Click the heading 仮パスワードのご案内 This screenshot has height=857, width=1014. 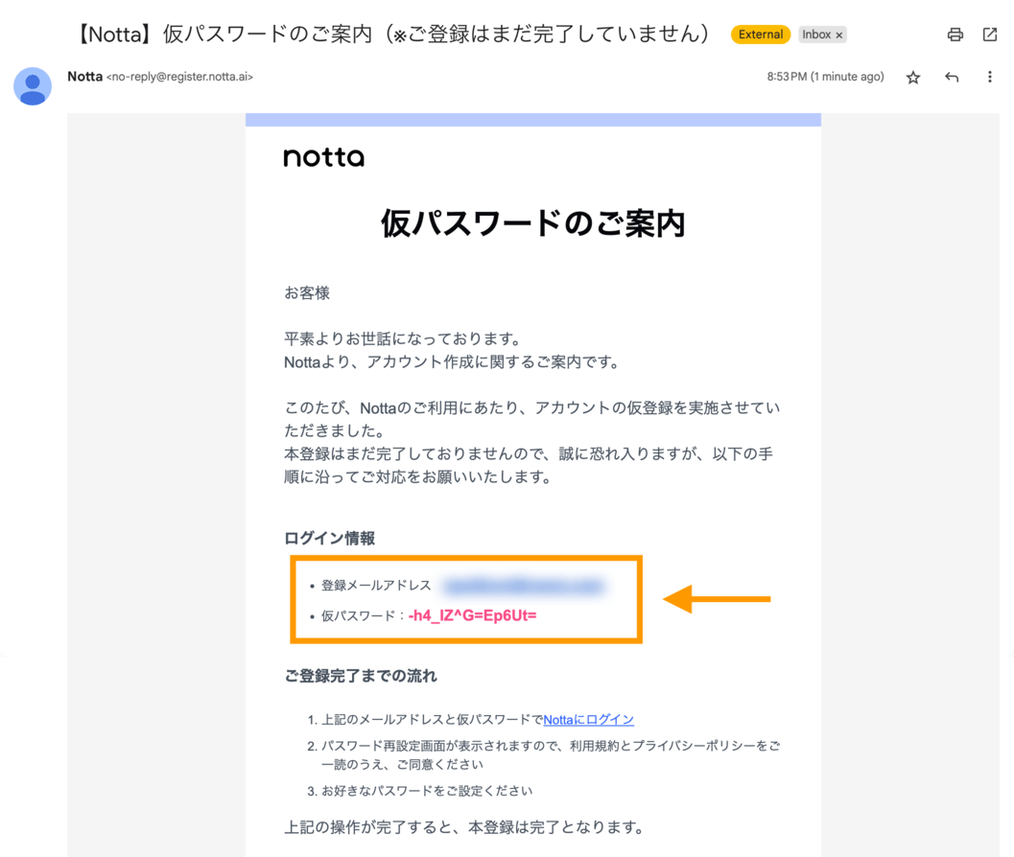tap(532, 223)
